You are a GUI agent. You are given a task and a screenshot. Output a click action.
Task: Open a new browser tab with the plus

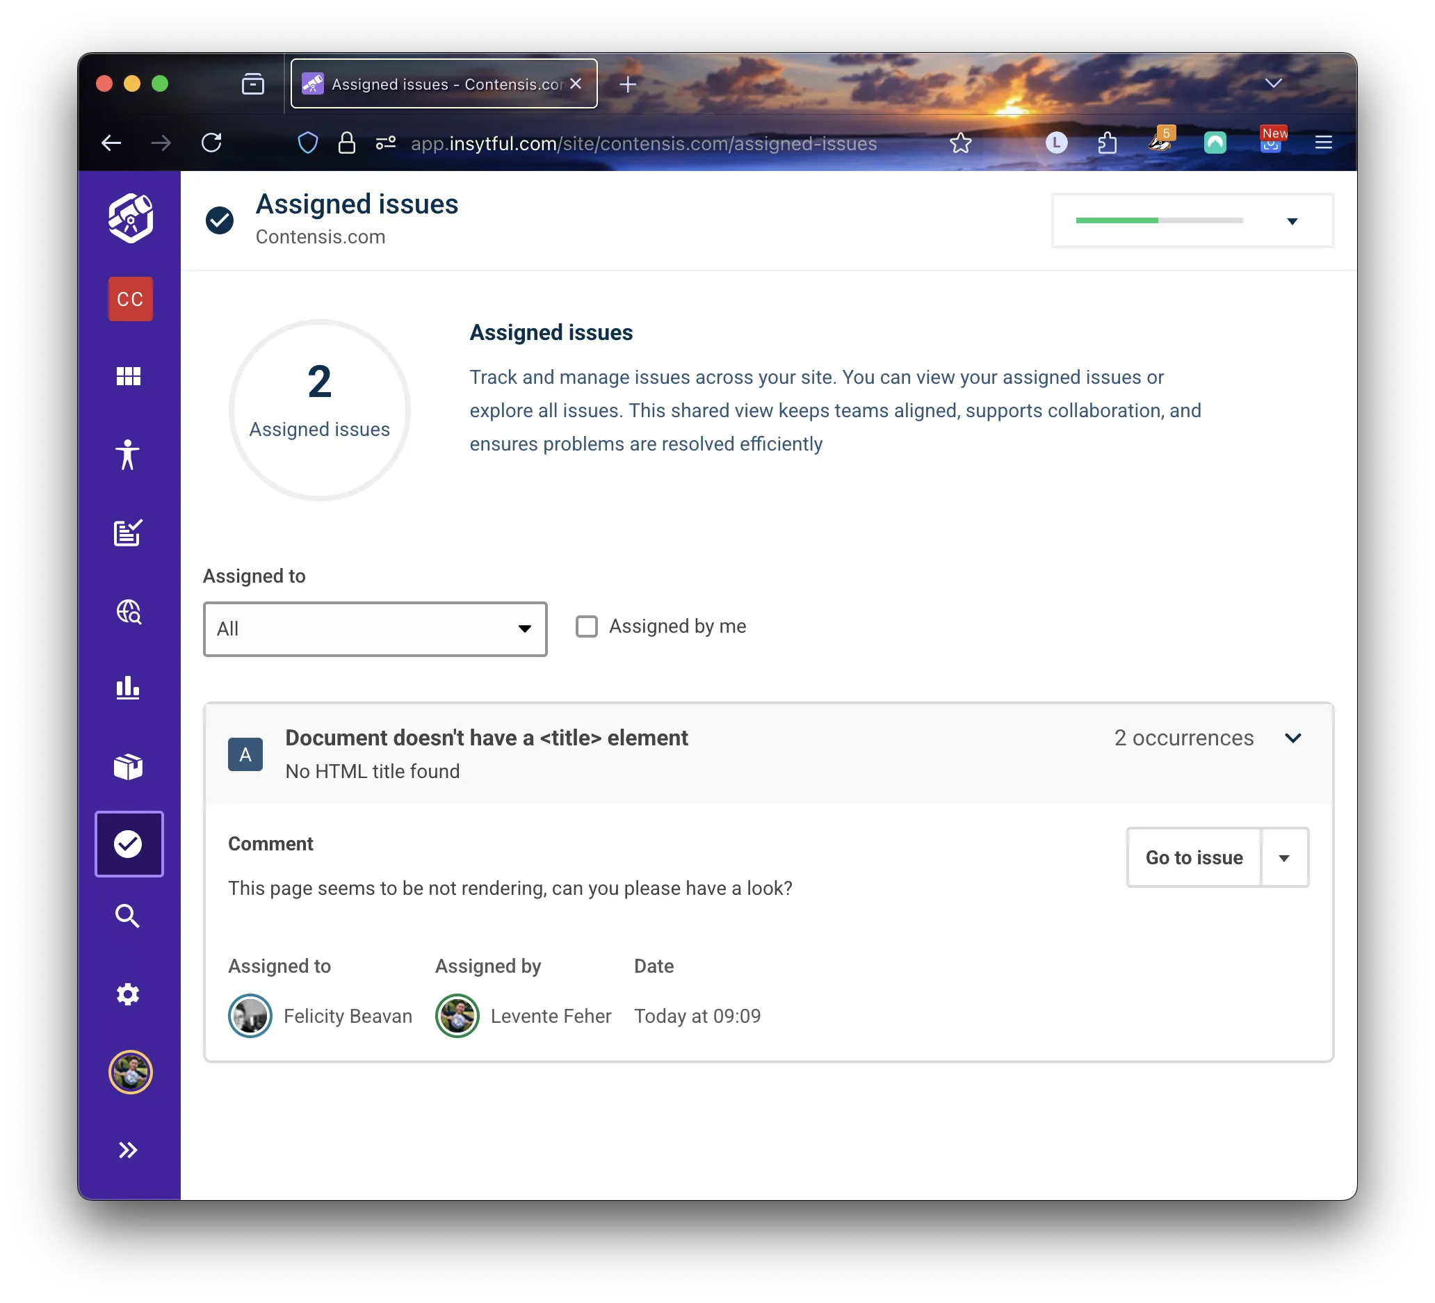[627, 85]
